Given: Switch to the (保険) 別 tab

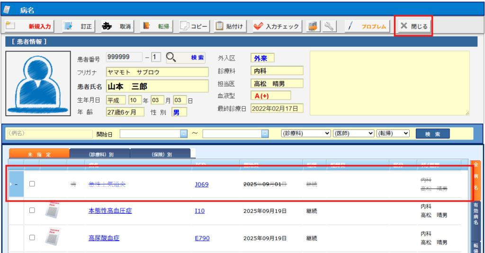Looking at the screenshot, I should point(160,154).
